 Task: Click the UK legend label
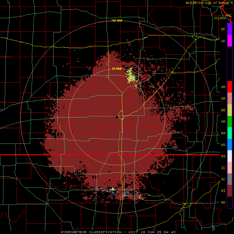point(223,41)
